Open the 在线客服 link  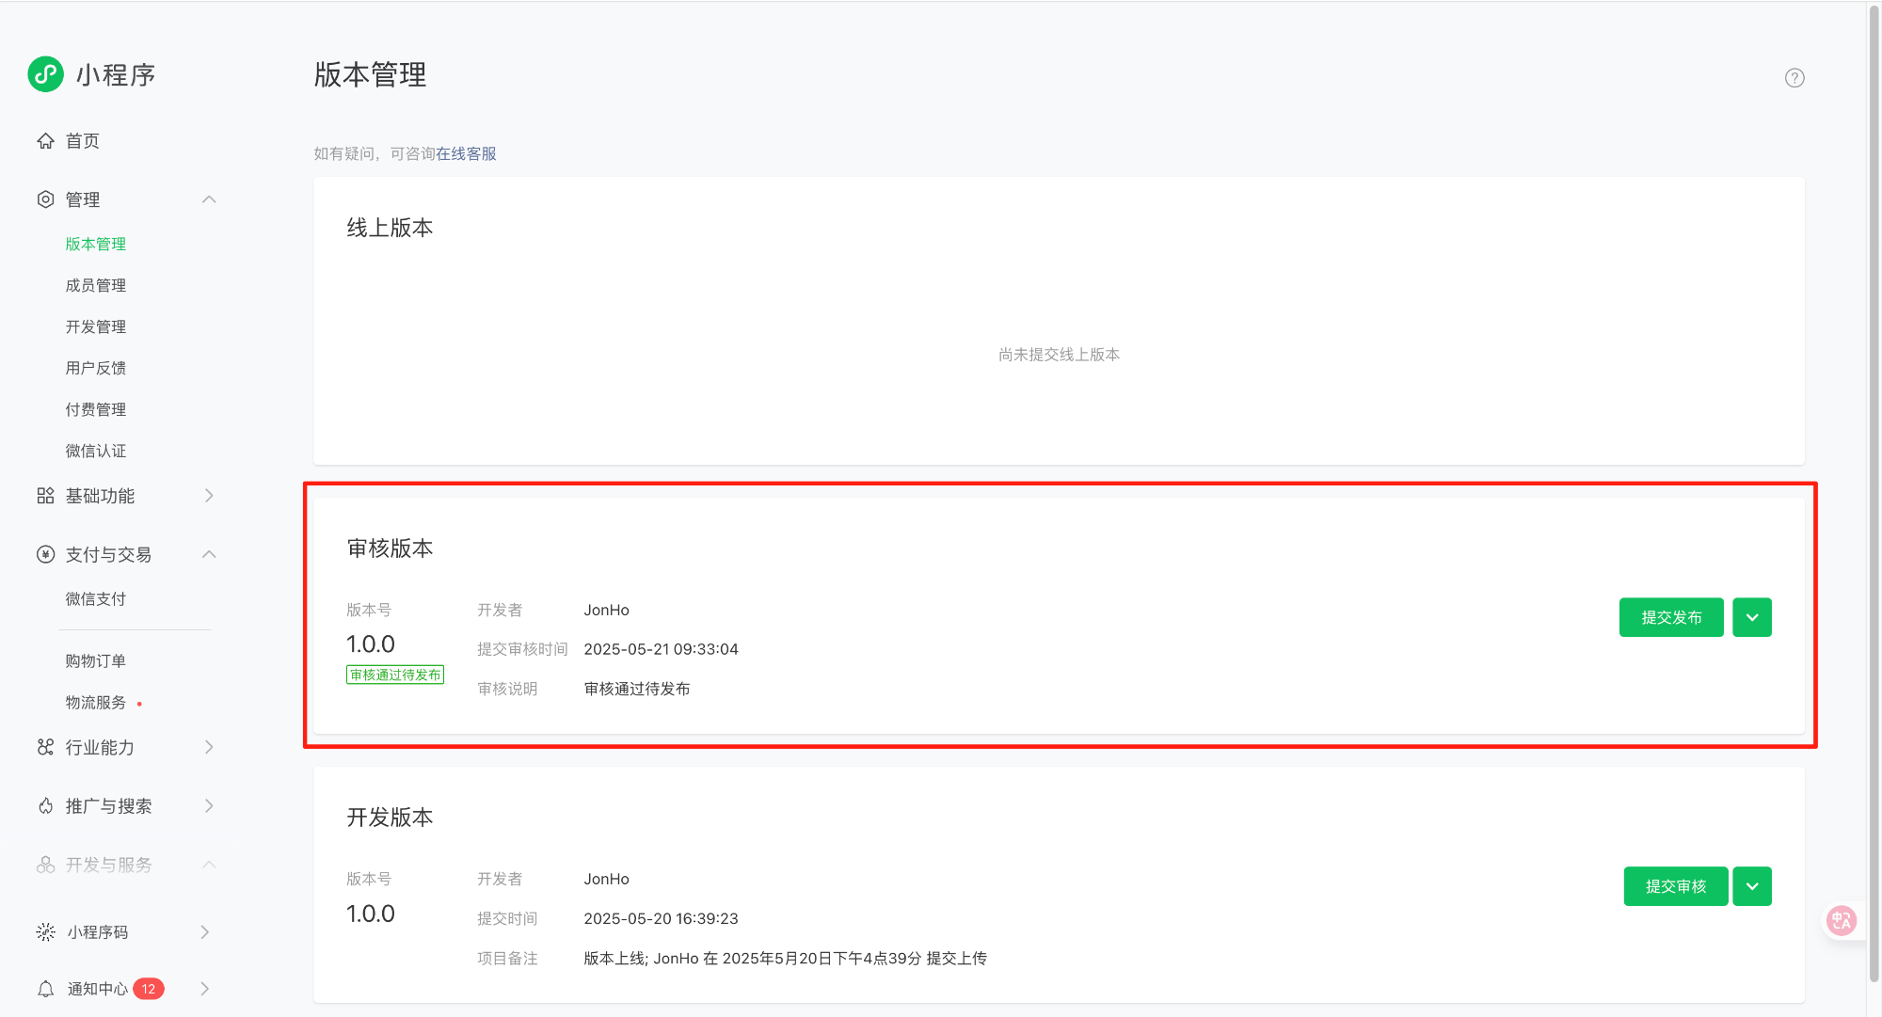tap(466, 153)
